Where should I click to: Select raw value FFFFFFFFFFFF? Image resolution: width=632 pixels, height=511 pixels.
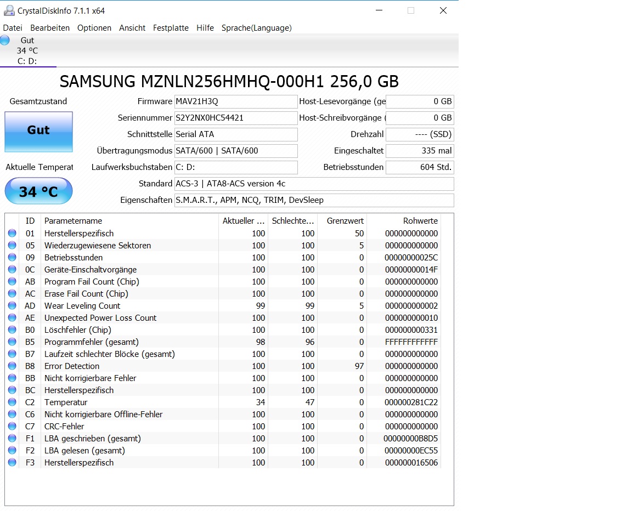coord(411,342)
